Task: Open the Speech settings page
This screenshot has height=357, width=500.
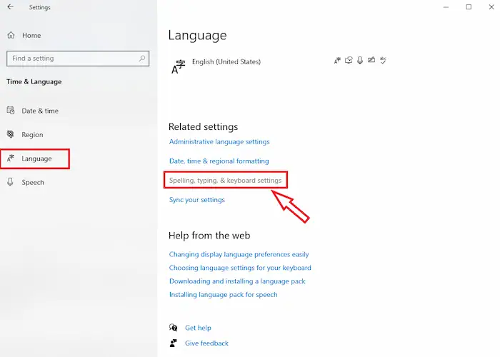Action: tap(33, 182)
